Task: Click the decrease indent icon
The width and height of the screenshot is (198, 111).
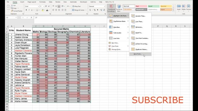Action: coord(62,10)
